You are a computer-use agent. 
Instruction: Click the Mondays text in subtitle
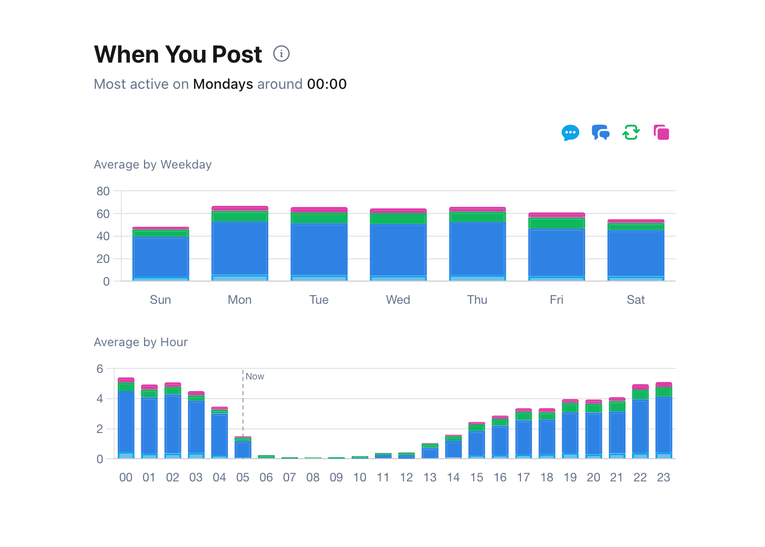[x=223, y=84]
